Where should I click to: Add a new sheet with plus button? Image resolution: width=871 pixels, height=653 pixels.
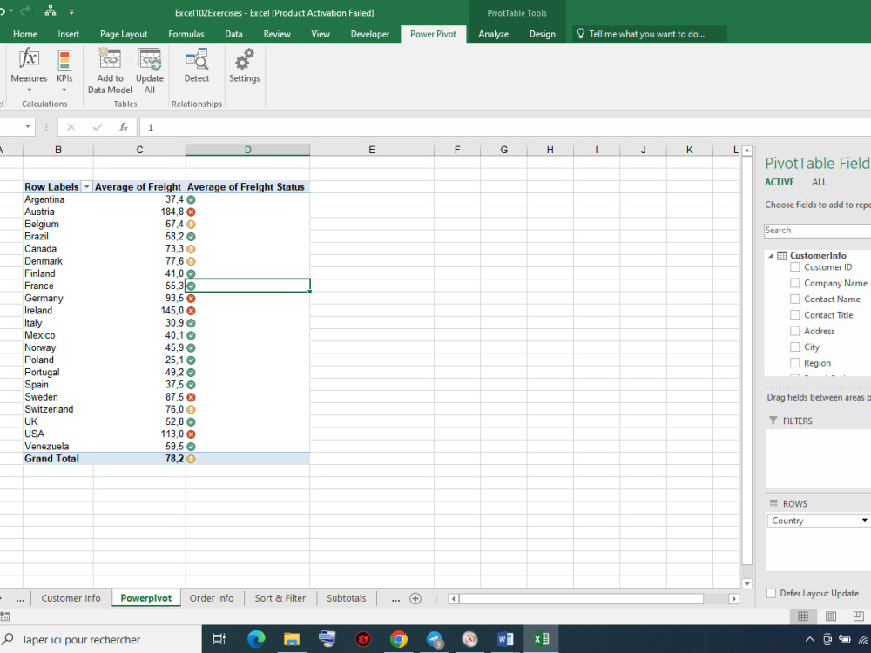pos(415,599)
